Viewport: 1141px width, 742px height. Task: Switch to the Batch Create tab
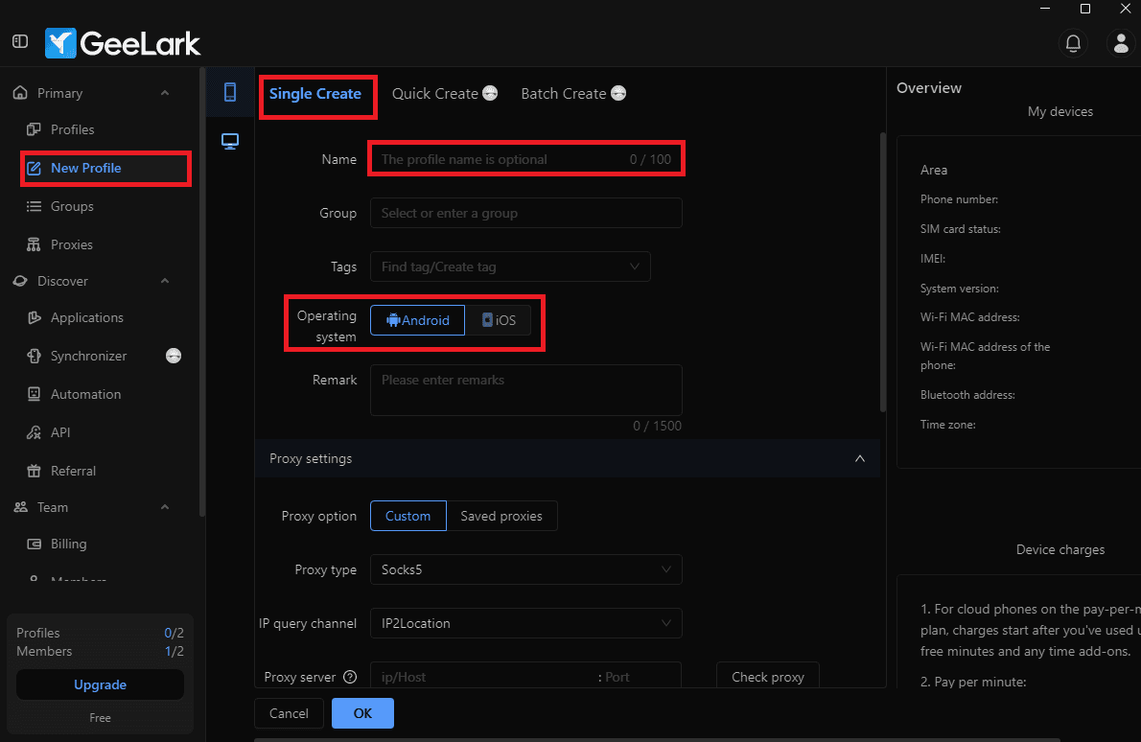564,93
